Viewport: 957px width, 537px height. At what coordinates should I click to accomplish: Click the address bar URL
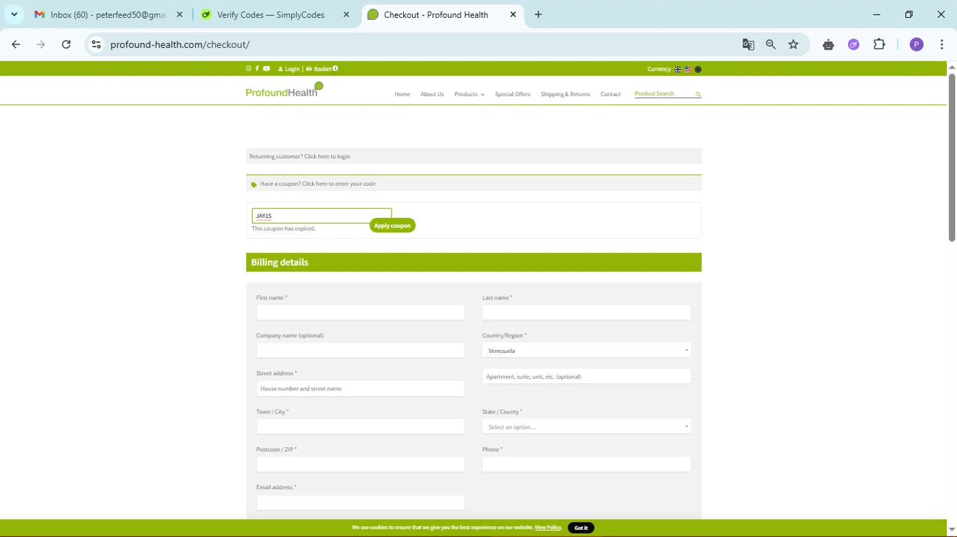click(x=180, y=45)
